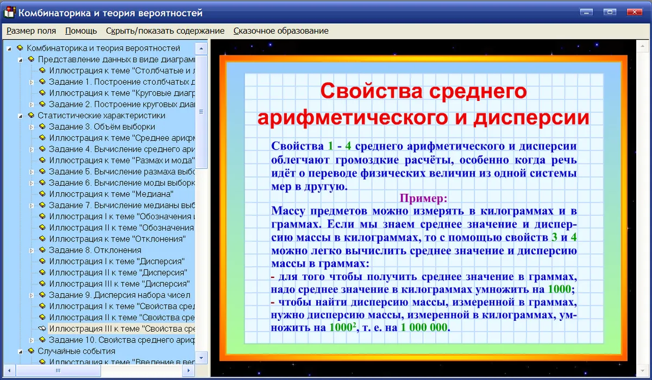The height and width of the screenshot is (380, 652).
Task: Click the book icon next to "Представление данных в виде диаграмм"
Action: tap(31, 59)
